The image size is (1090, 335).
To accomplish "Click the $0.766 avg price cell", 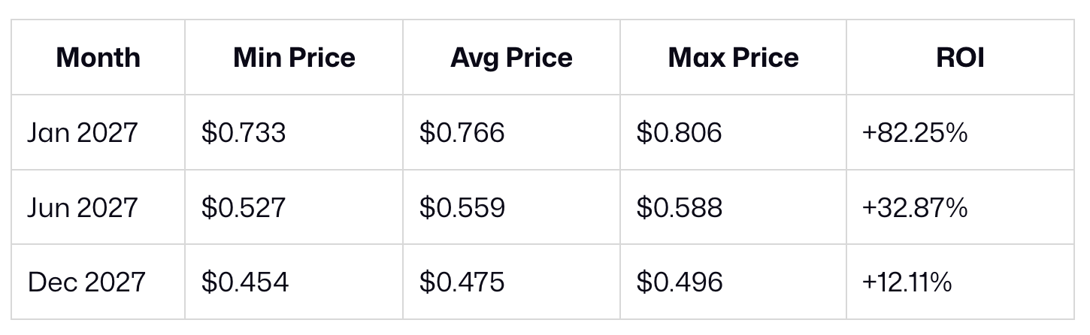I will (x=462, y=133).
